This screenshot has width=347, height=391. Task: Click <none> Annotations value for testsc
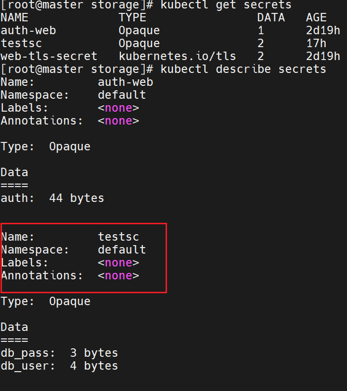click(x=118, y=276)
